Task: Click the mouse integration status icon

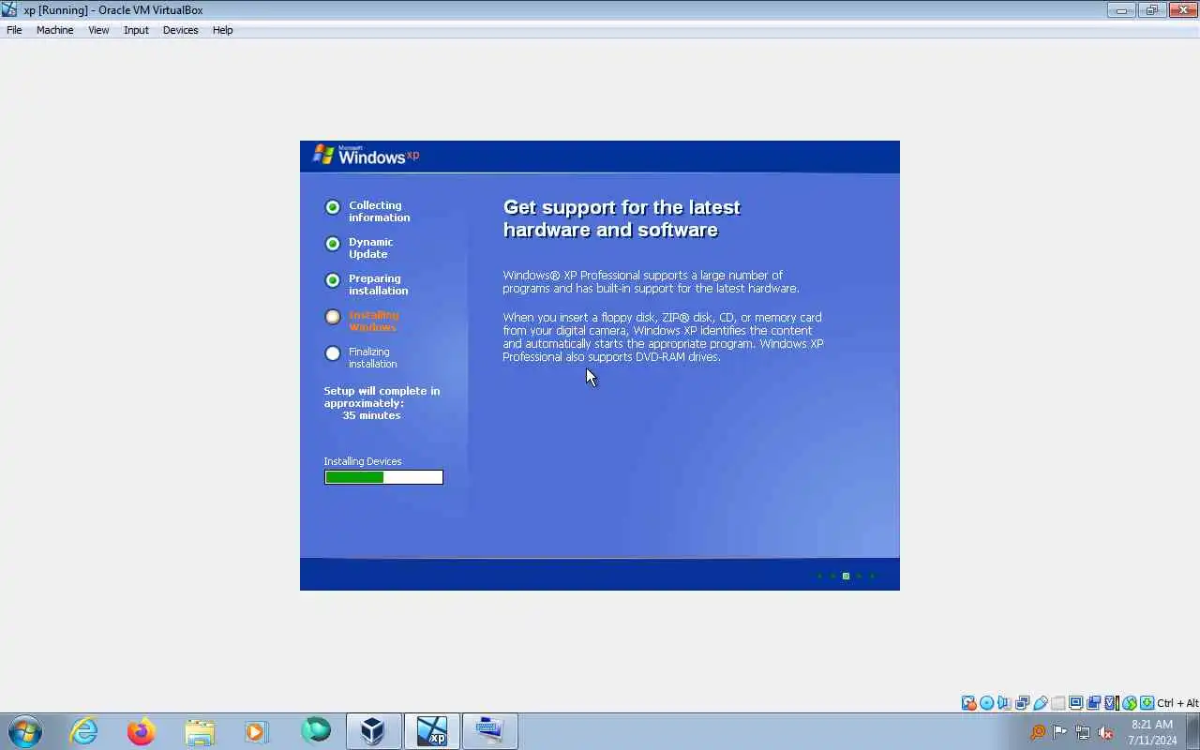Action: coord(1130,703)
